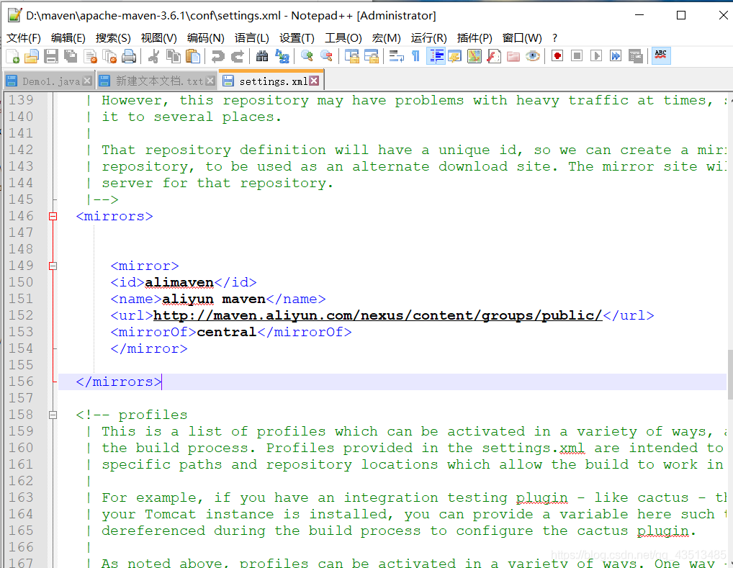Zoom in on the text
Image resolution: width=733 pixels, height=568 pixels.
click(x=307, y=57)
